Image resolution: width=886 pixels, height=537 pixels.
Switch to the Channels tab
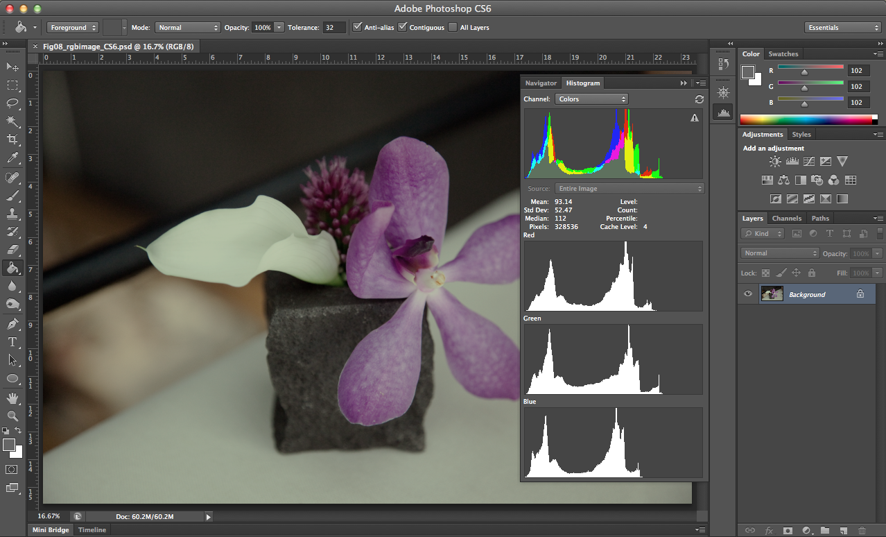point(786,219)
